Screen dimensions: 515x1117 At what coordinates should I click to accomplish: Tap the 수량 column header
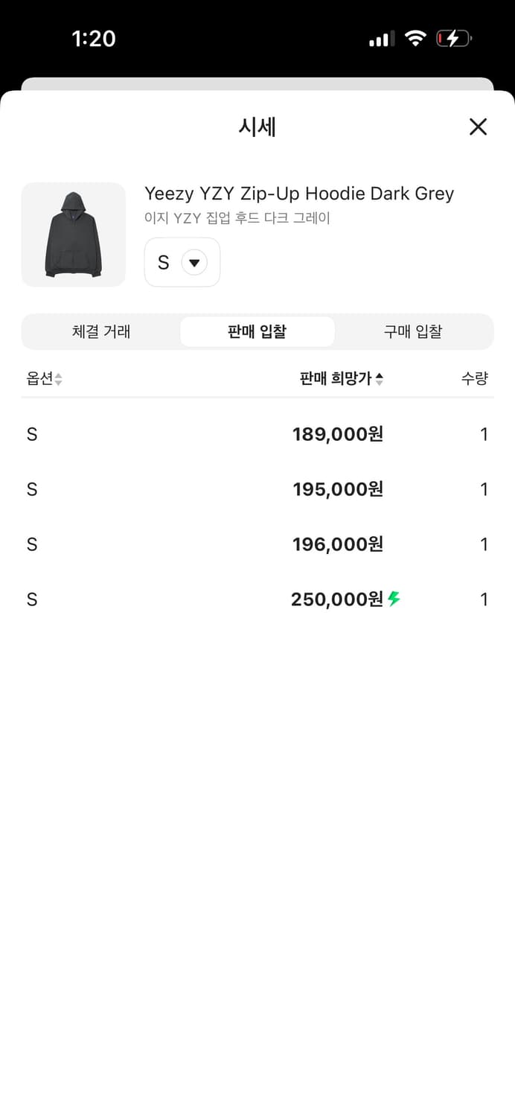pos(474,378)
